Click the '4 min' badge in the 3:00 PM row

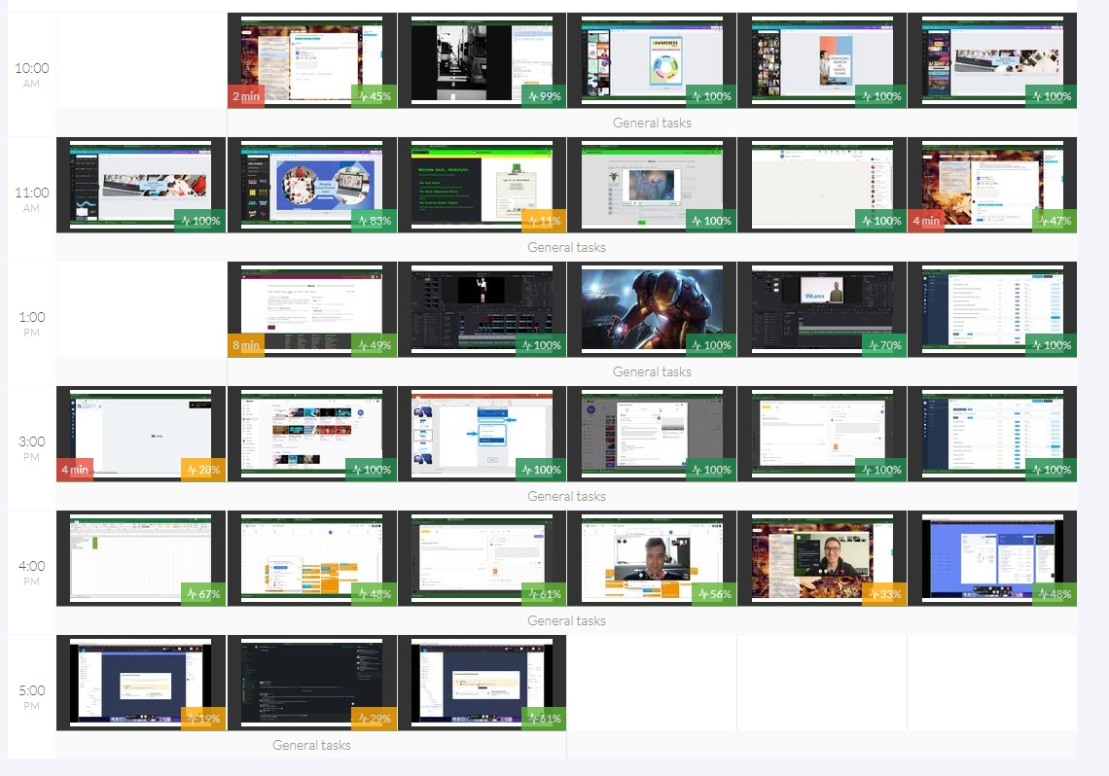click(x=75, y=470)
